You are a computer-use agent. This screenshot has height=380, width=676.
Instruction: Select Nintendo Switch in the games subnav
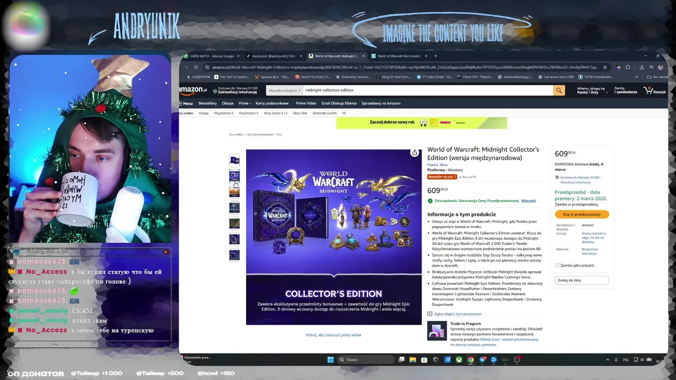[x=324, y=113]
